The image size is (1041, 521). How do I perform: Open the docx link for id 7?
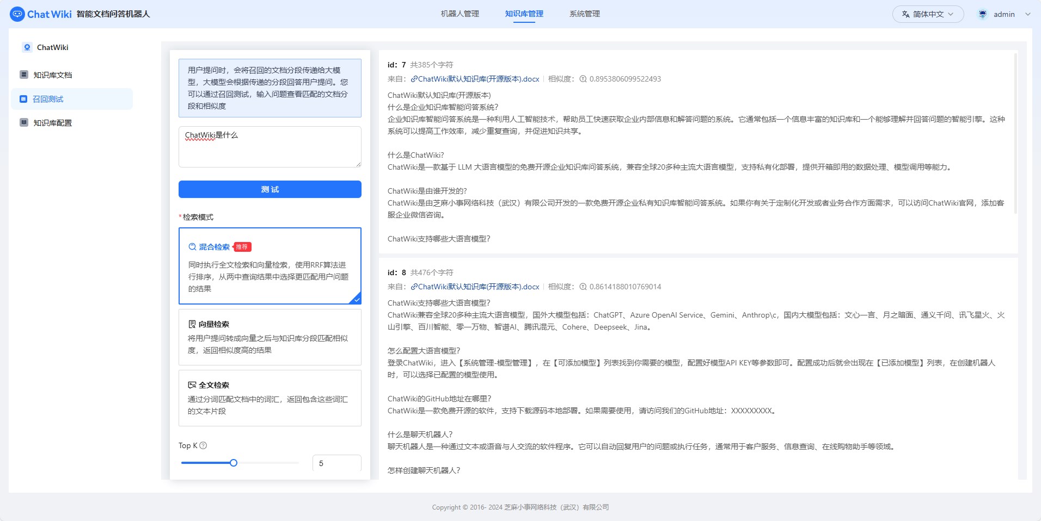pyautogui.click(x=479, y=79)
